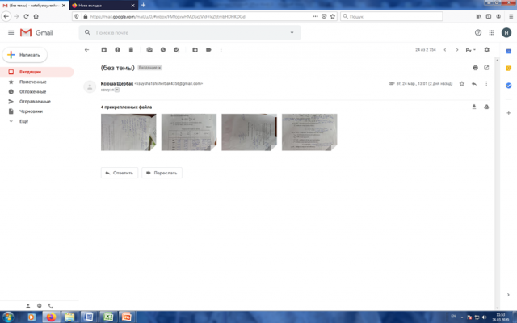Download all attachments
517x323 pixels.
(x=474, y=107)
